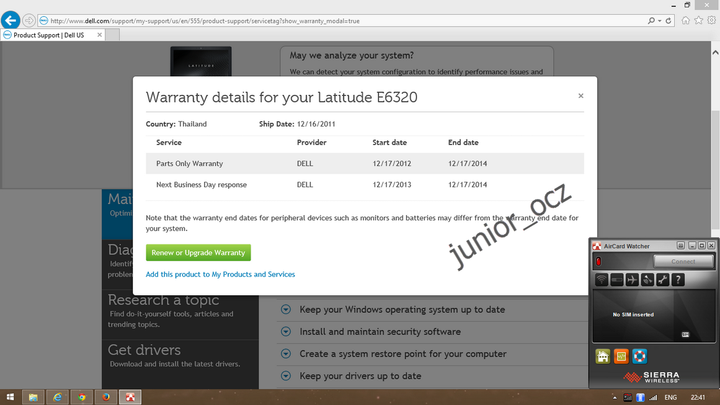Open the Windows Start button
720x405 pixels.
click(10, 397)
